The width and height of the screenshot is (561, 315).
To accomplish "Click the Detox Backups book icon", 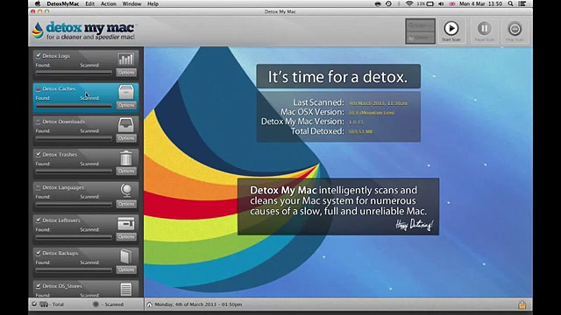I will [x=126, y=256].
